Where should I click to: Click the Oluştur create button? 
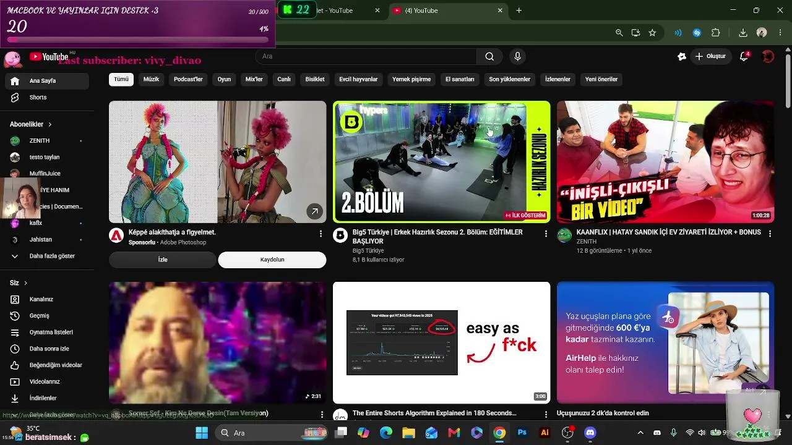click(x=710, y=56)
